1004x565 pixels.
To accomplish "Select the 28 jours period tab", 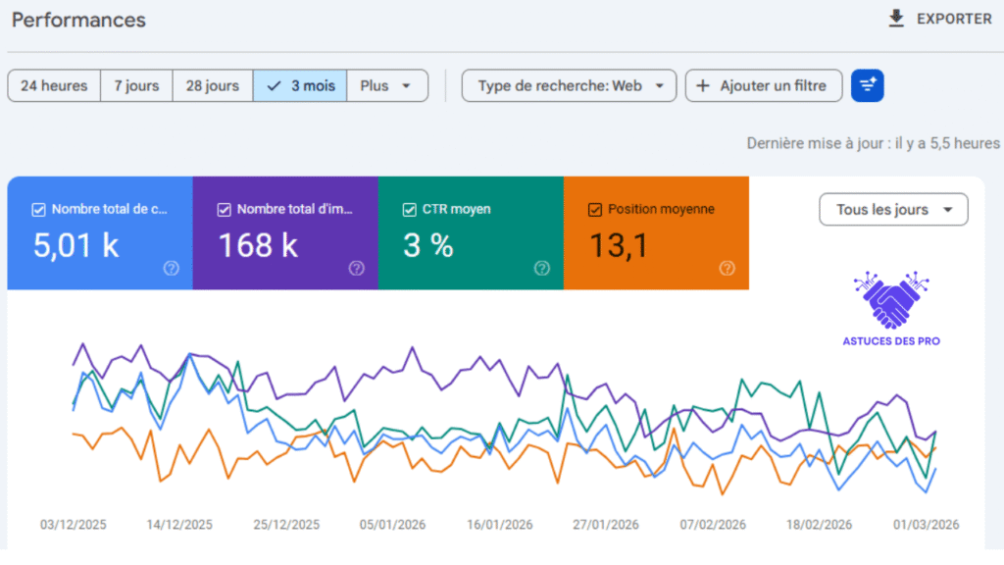I will click(x=212, y=85).
